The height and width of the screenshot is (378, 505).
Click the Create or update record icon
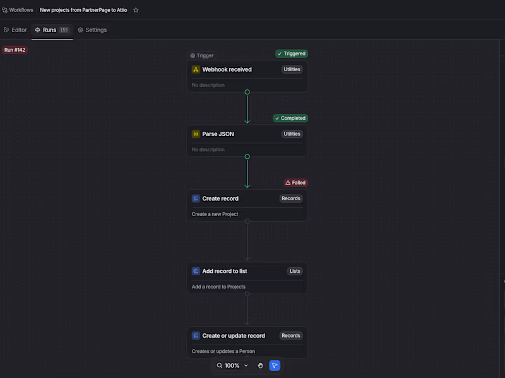[x=196, y=336]
